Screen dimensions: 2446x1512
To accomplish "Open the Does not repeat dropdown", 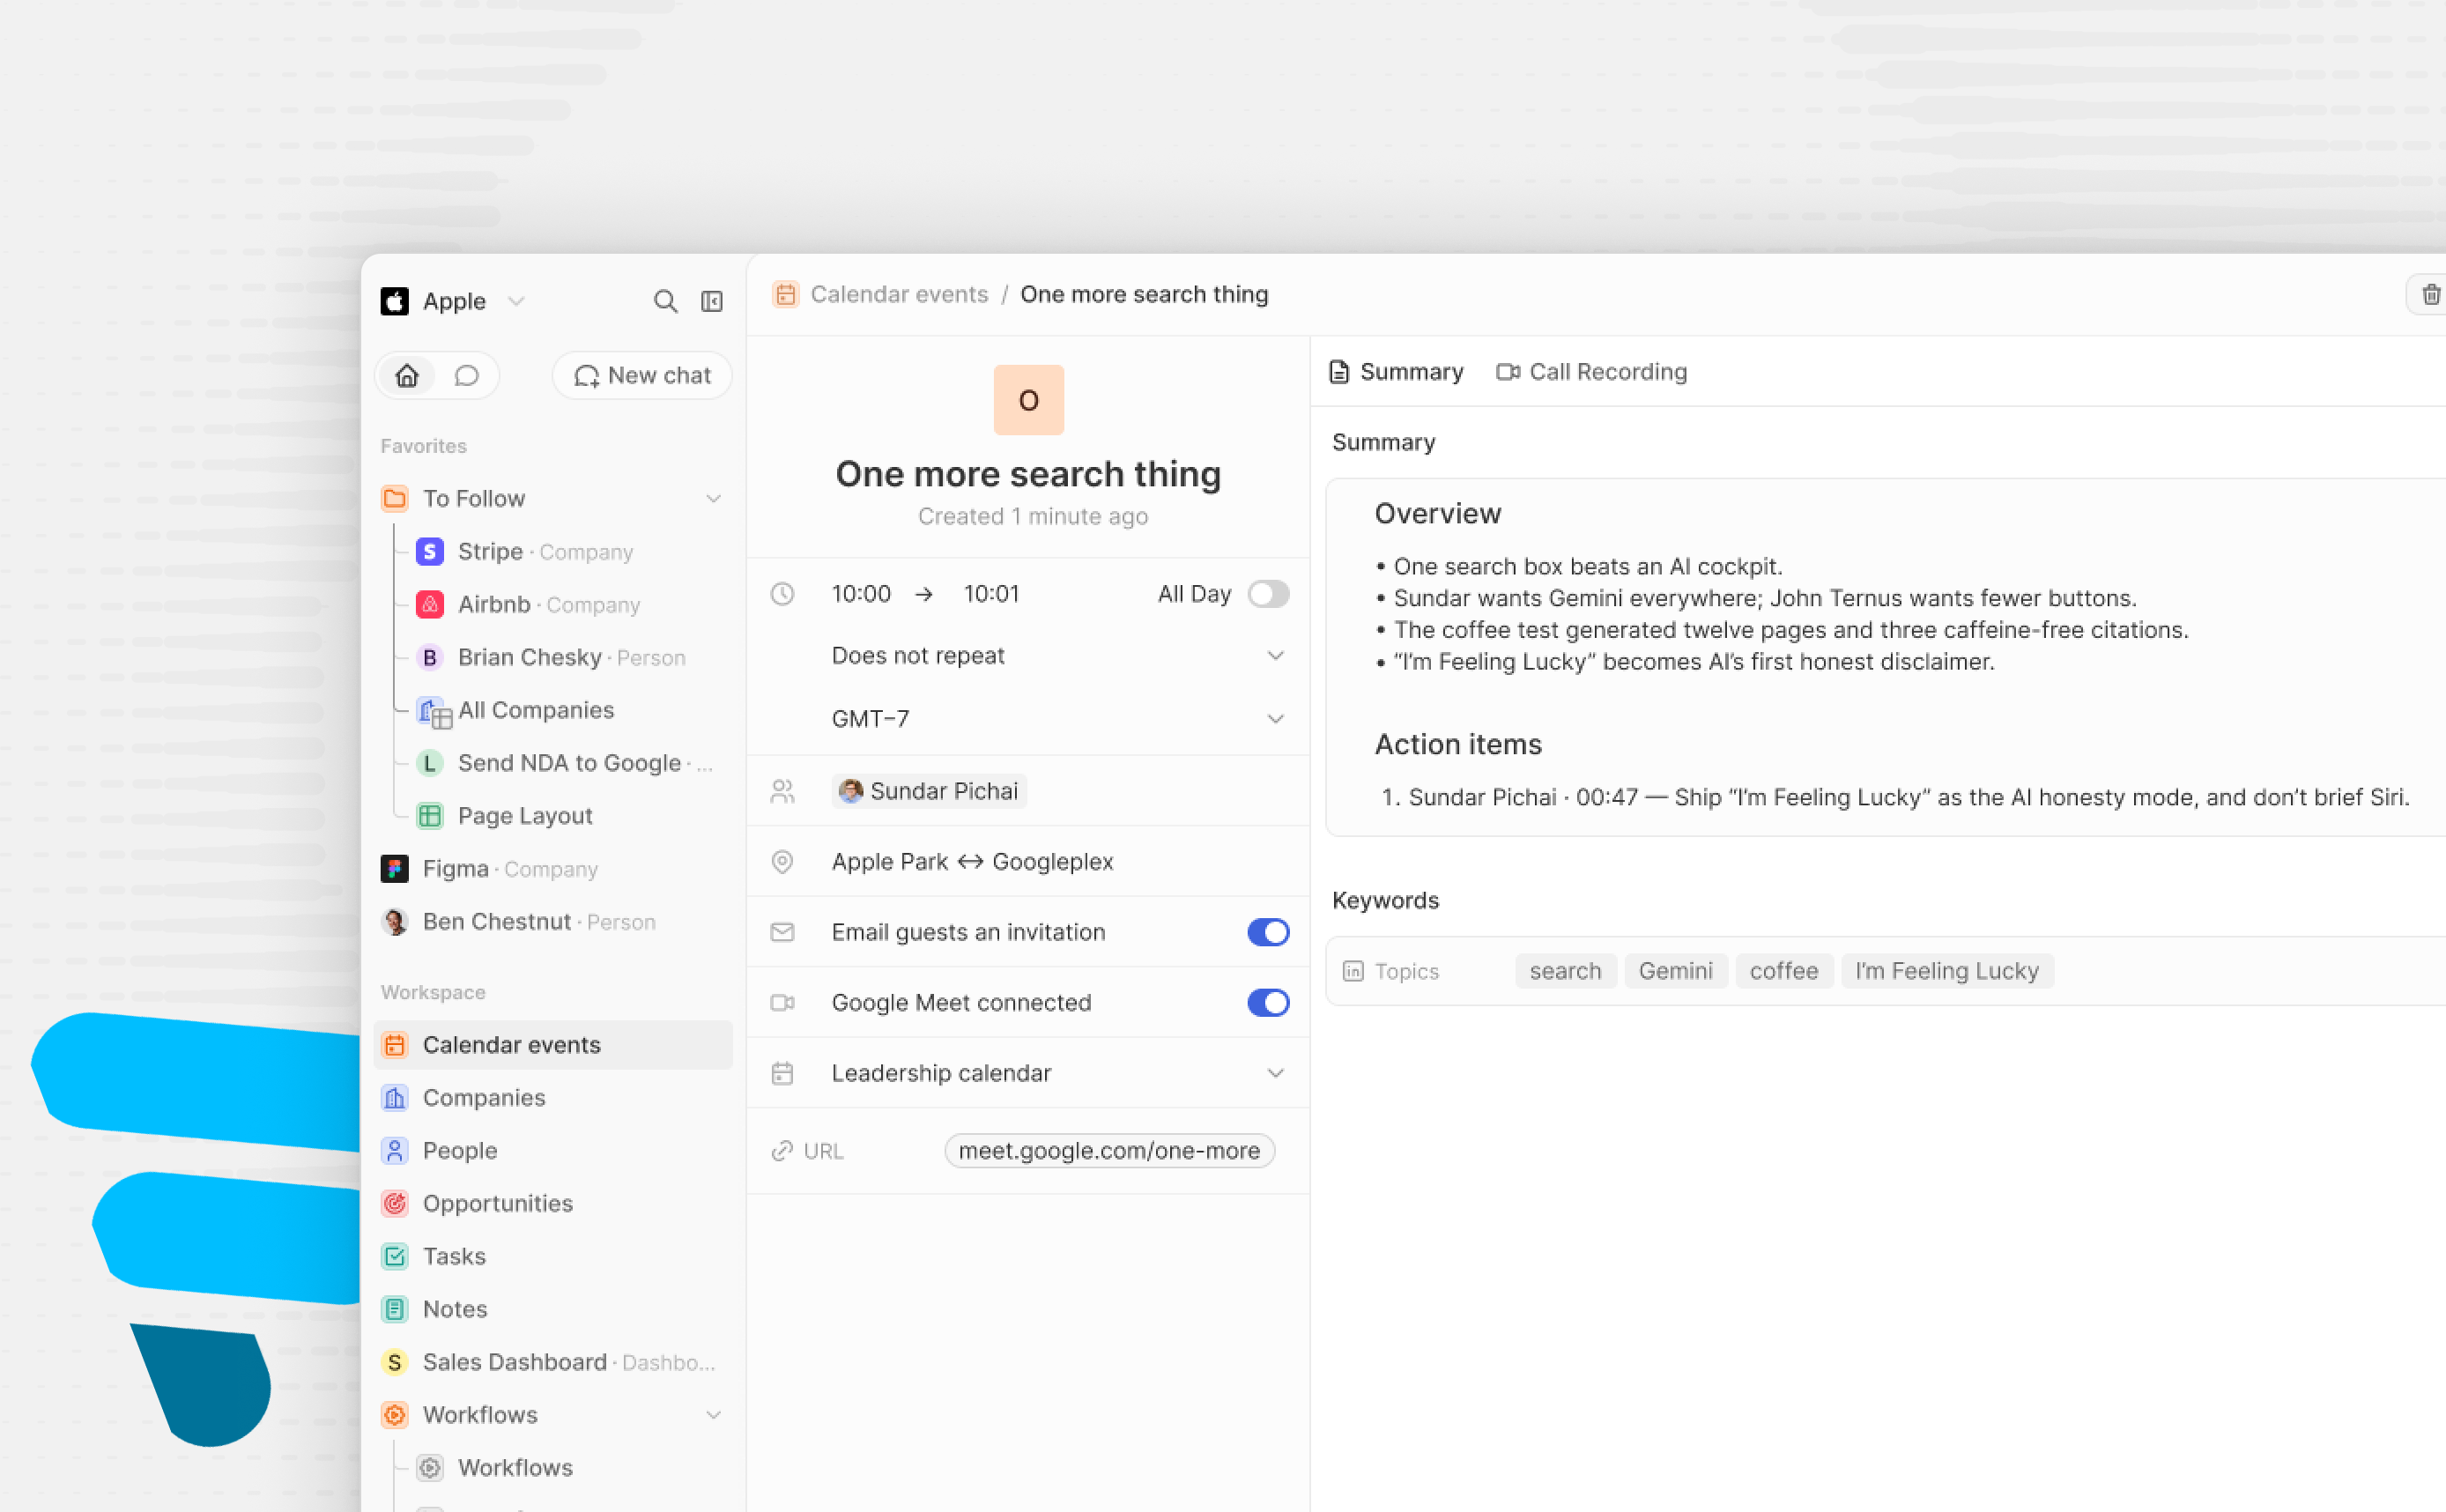I will coord(1058,655).
